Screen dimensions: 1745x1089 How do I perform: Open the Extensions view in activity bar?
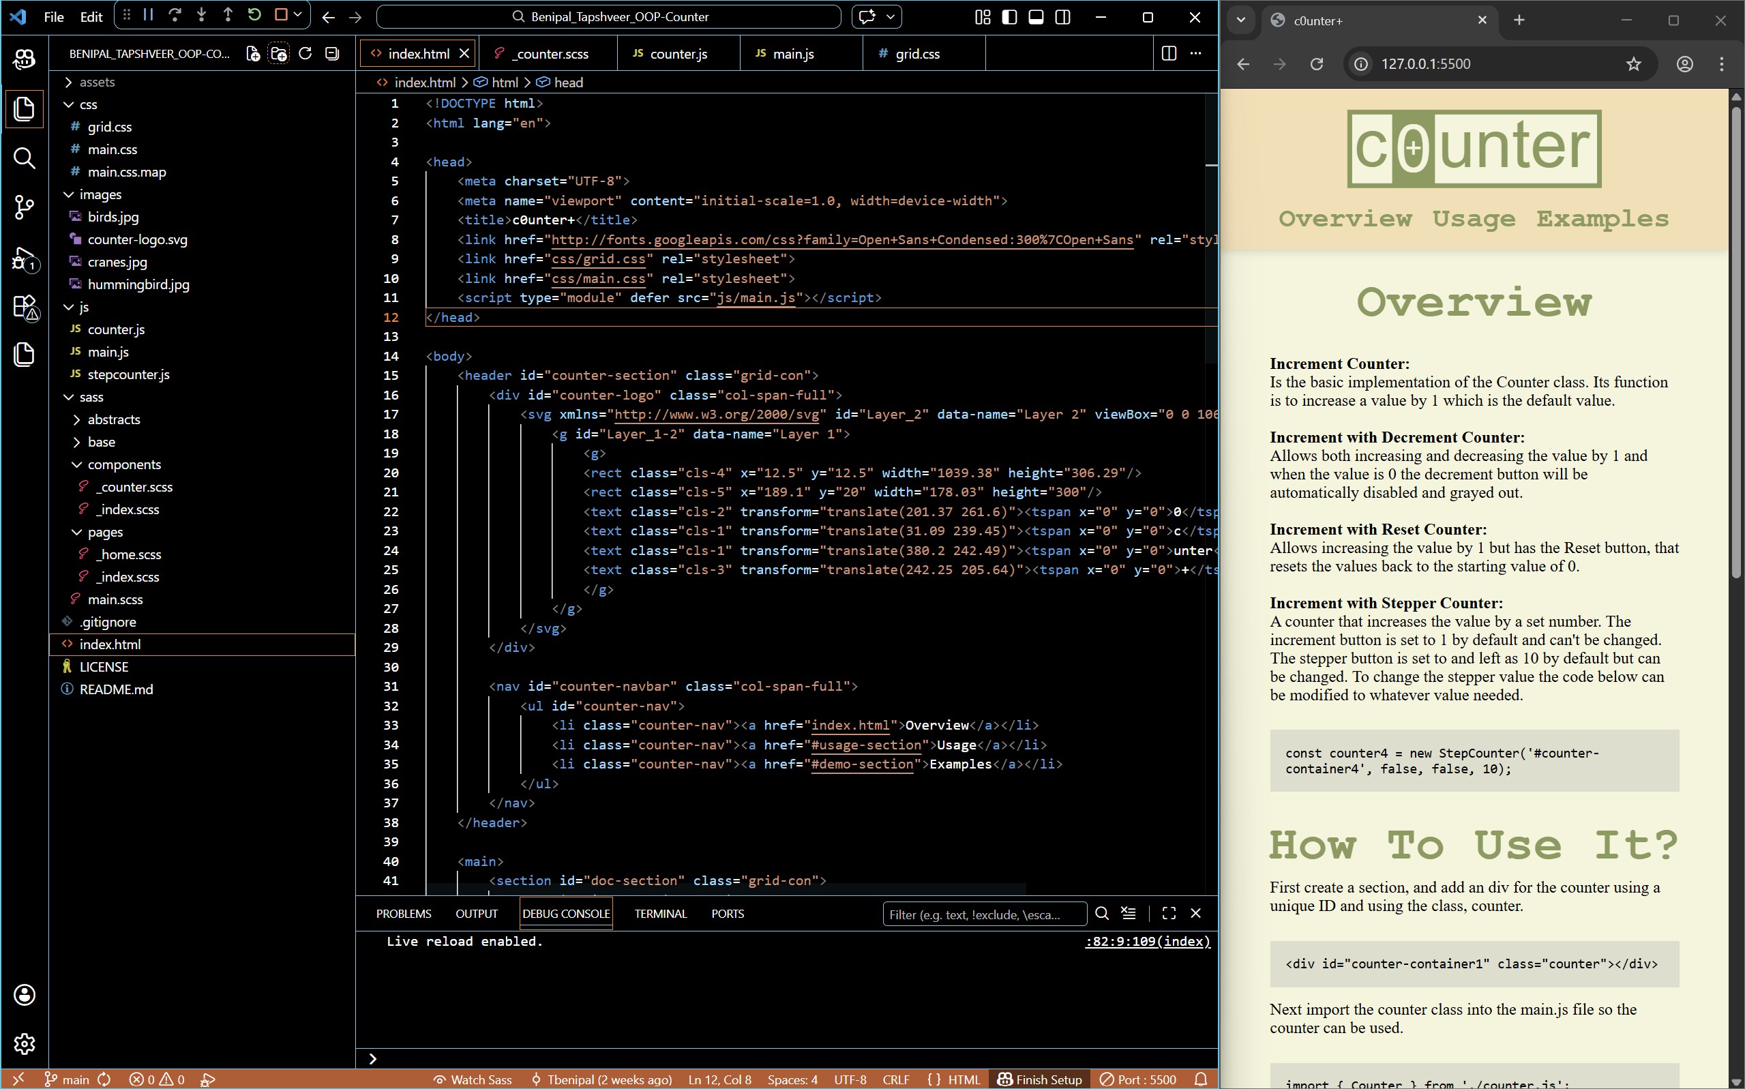[x=24, y=307]
